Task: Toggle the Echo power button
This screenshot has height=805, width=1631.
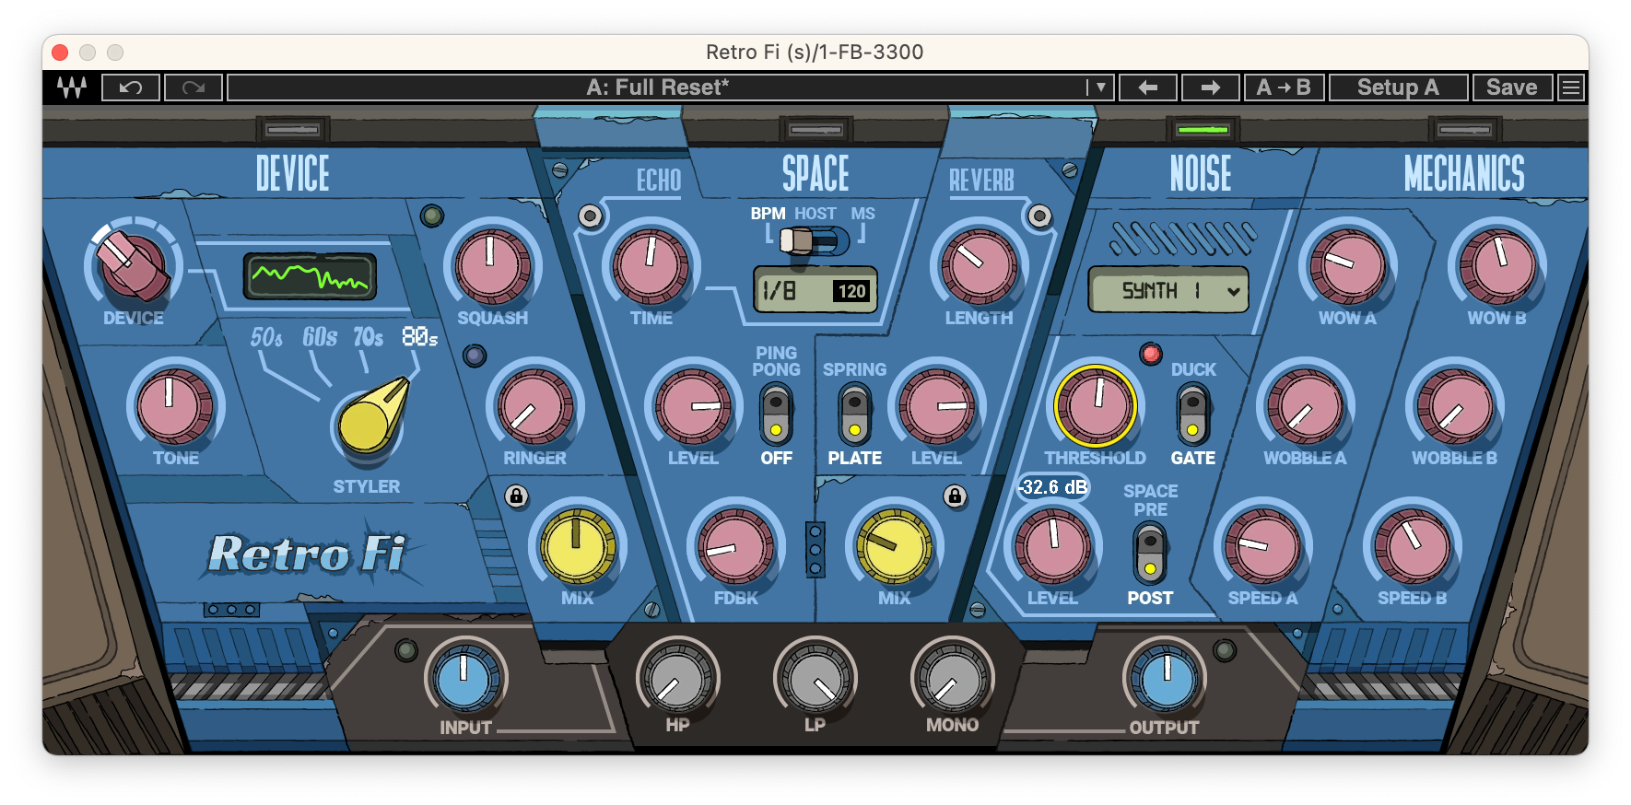Action: (591, 216)
